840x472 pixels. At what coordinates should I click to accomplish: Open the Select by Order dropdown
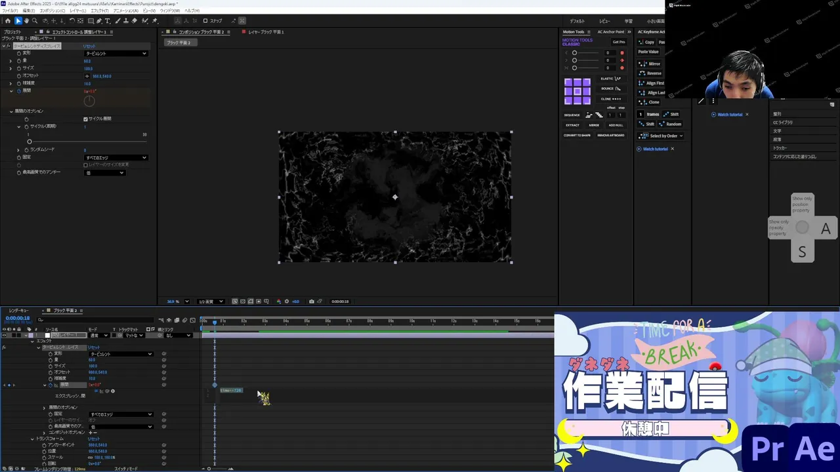tap(661, 136)
